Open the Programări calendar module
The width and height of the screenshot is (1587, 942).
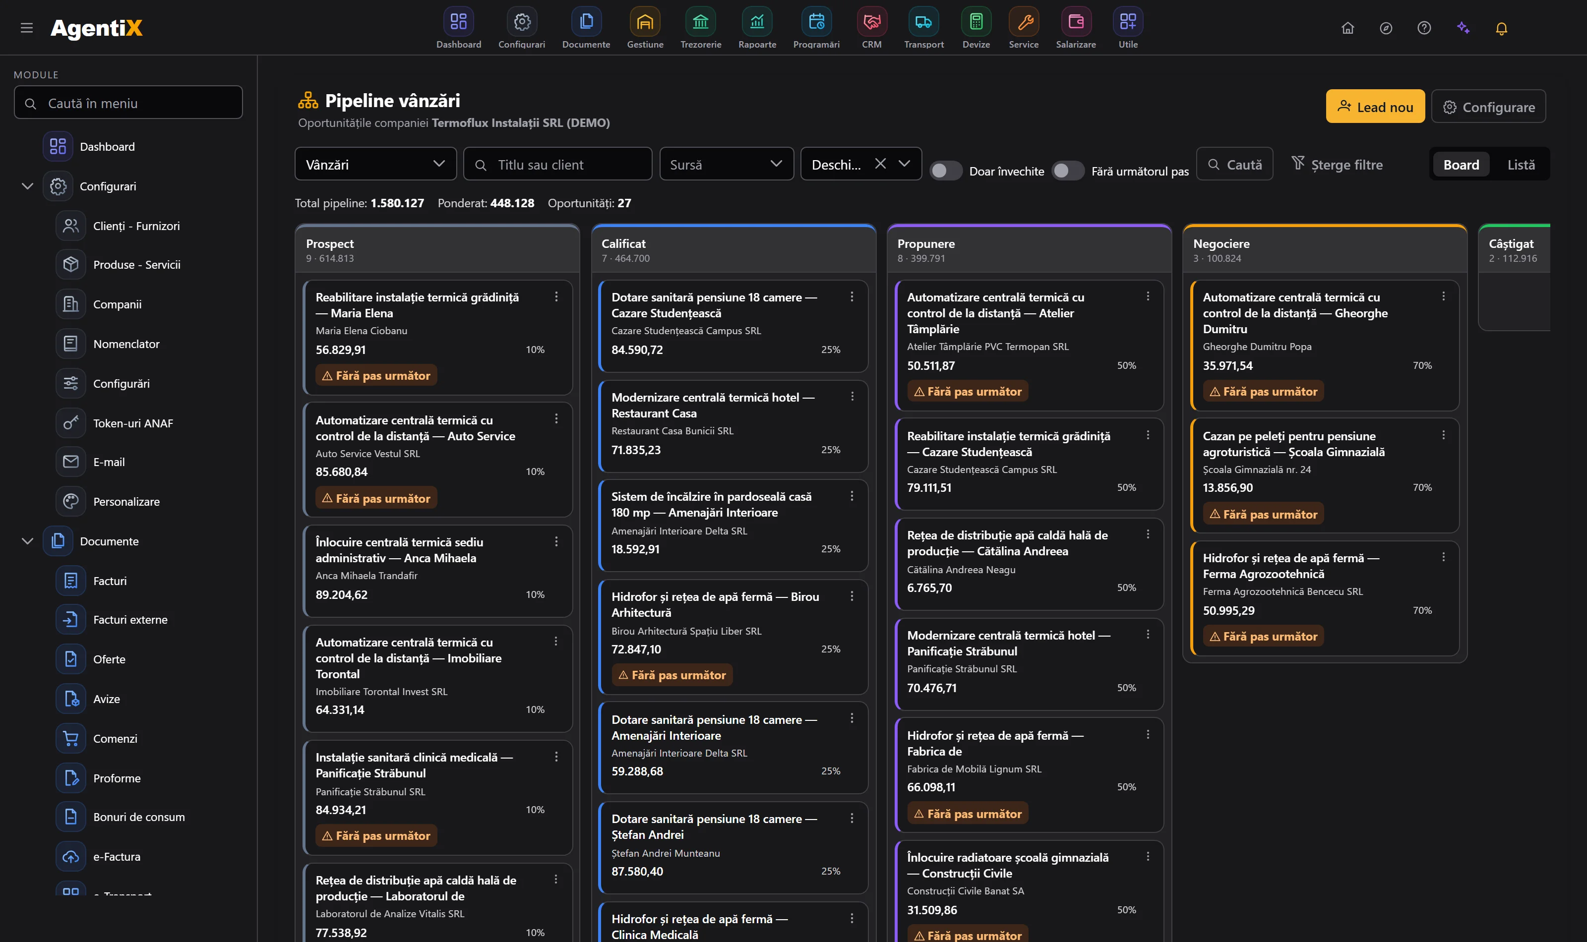tap(816, 23)
